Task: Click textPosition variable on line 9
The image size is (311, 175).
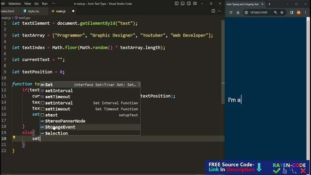Action: click(x=37, y=72)
